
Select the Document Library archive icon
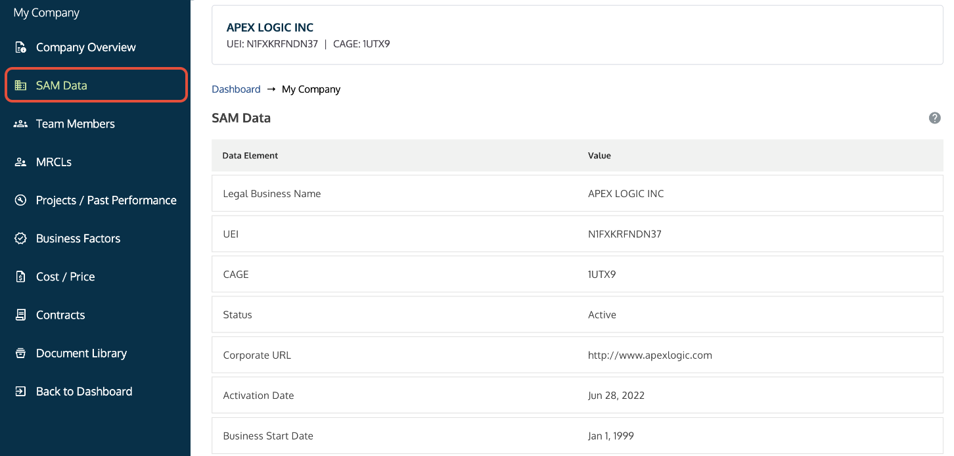click(x=20, y=353)
